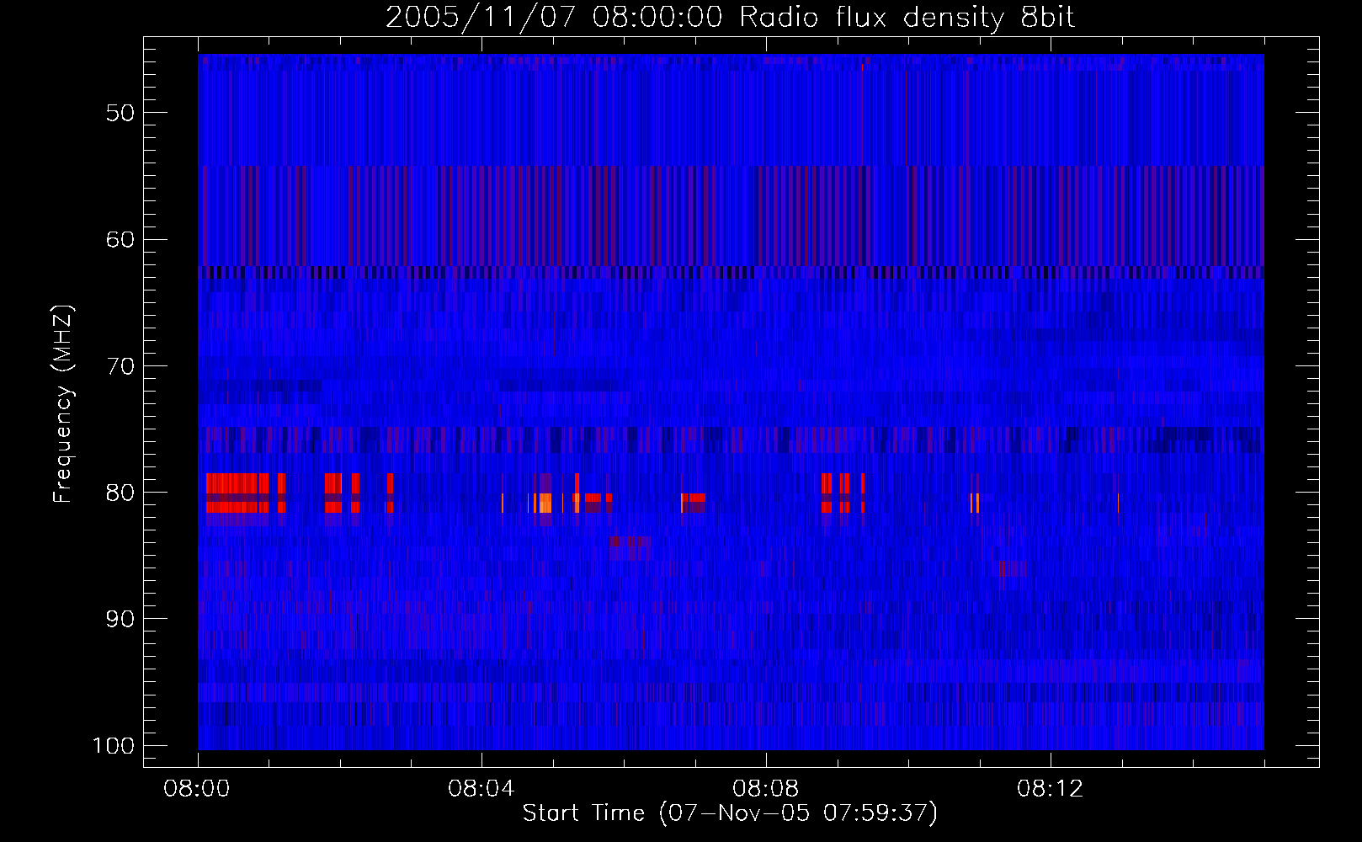Click the plot title '2005/11/07 08:00:00 Radio flux density 8bit'
Image resolution: width=1362 pixels, height=842 pixels.
pos(730,18)
